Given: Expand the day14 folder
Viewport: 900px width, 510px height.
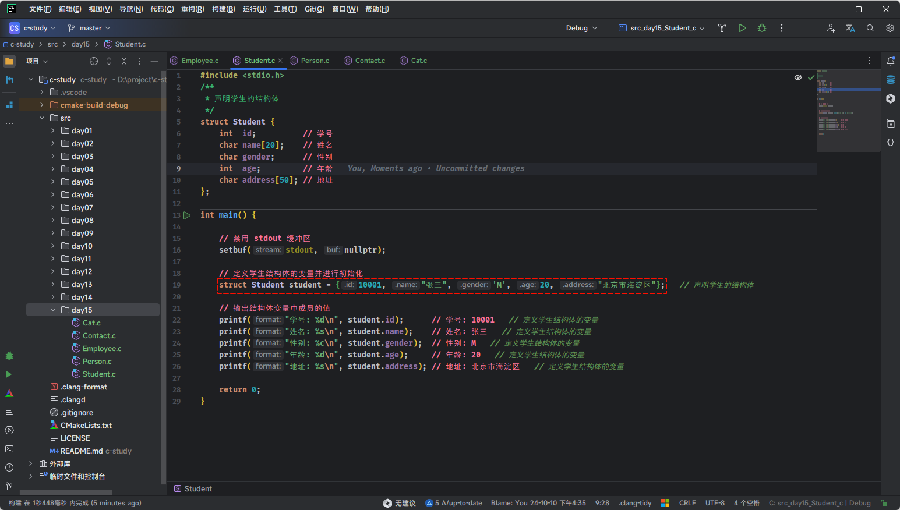Looking at the screenshot, I should tap(53, 297).
